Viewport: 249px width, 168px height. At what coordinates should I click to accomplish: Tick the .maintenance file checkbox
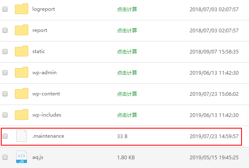pos(5,136)
